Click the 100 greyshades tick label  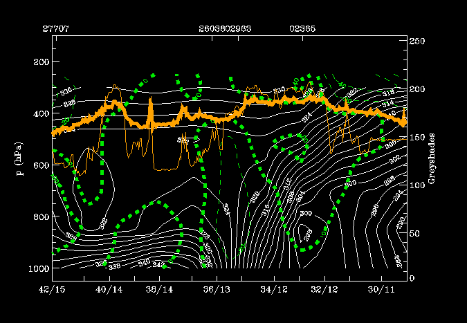pos(416,185)
